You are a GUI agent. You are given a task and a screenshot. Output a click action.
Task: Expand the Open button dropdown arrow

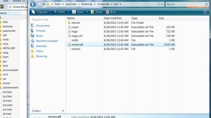(87, 12)
